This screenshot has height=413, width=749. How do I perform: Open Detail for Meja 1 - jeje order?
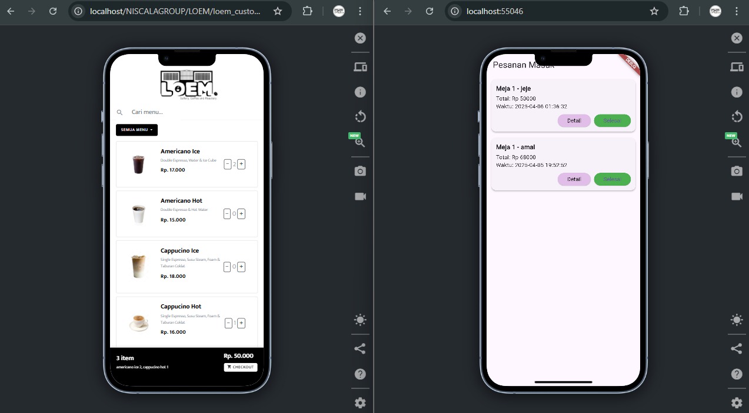[x=574, y=120]
